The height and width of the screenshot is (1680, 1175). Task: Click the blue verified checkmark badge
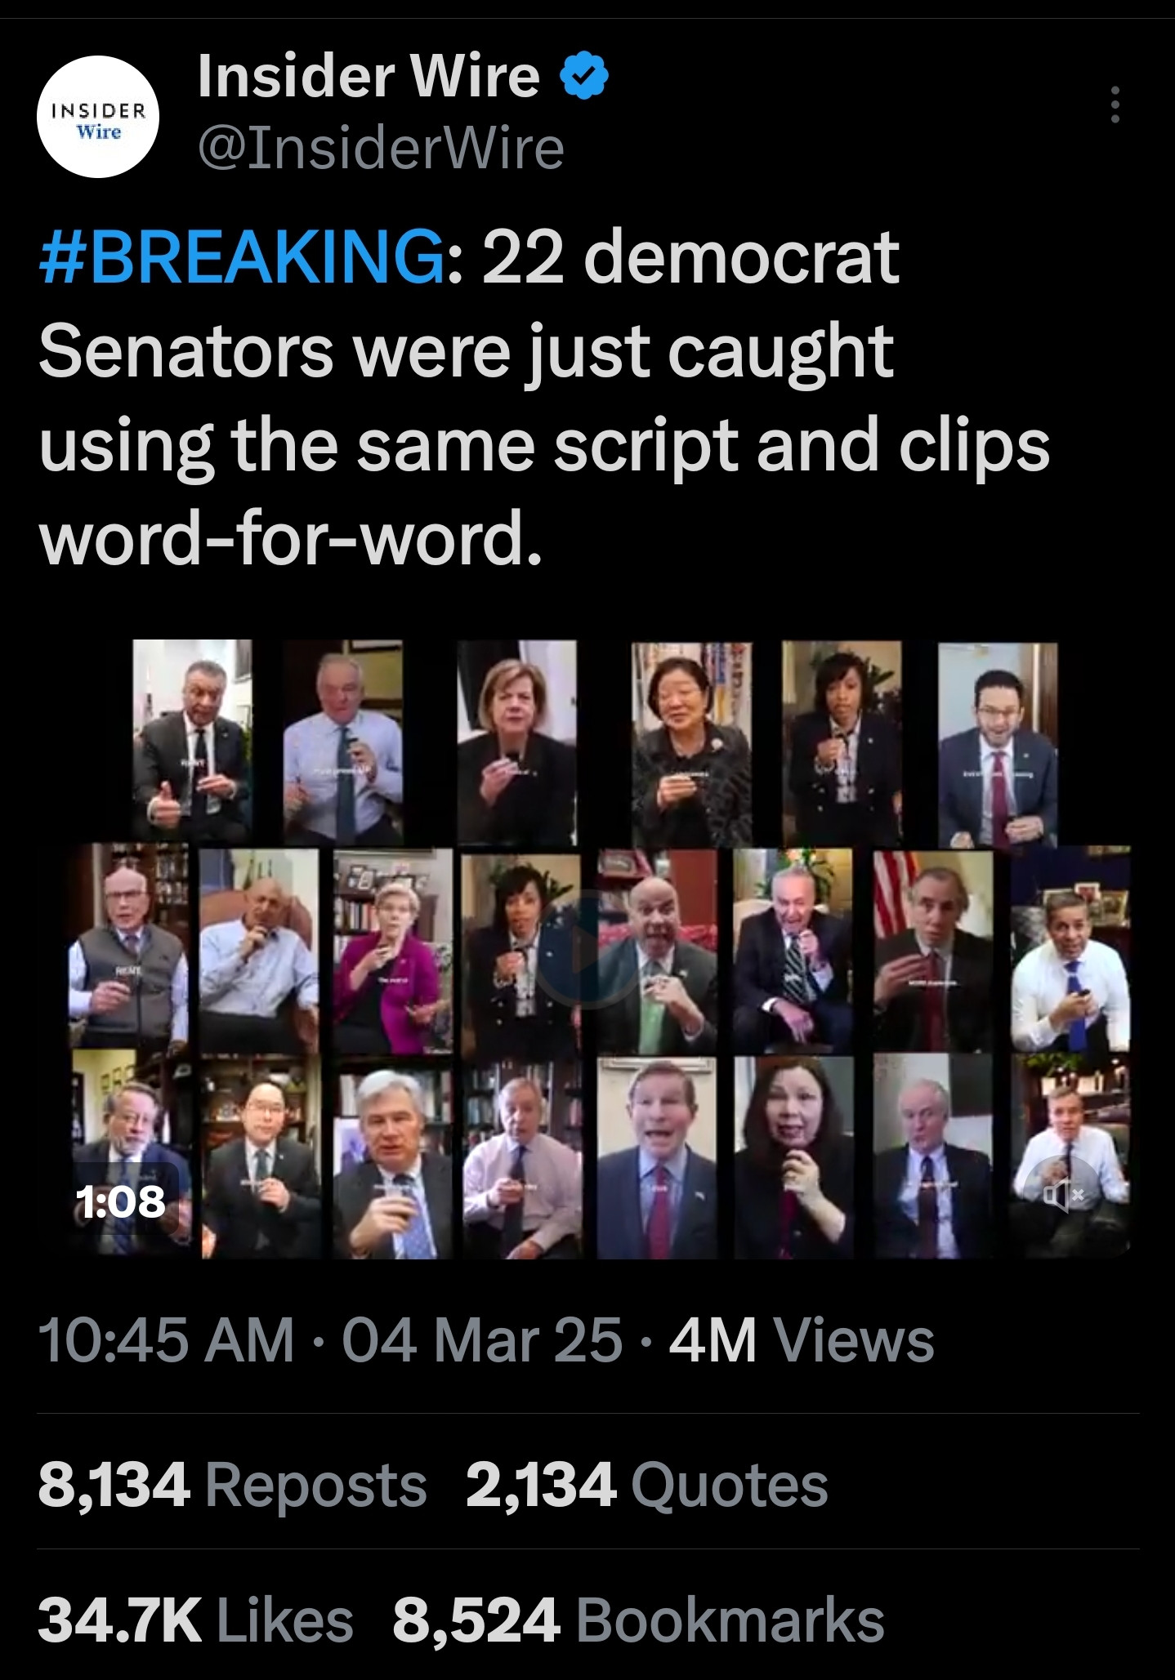(x=584, y=76)
